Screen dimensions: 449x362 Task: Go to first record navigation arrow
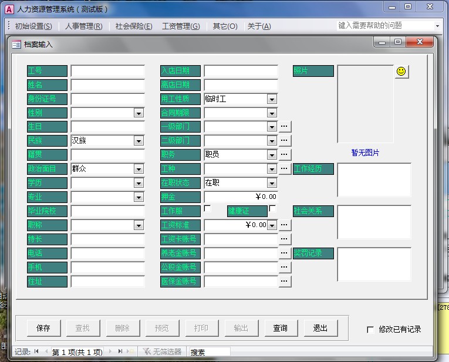[x=36, y=351]
